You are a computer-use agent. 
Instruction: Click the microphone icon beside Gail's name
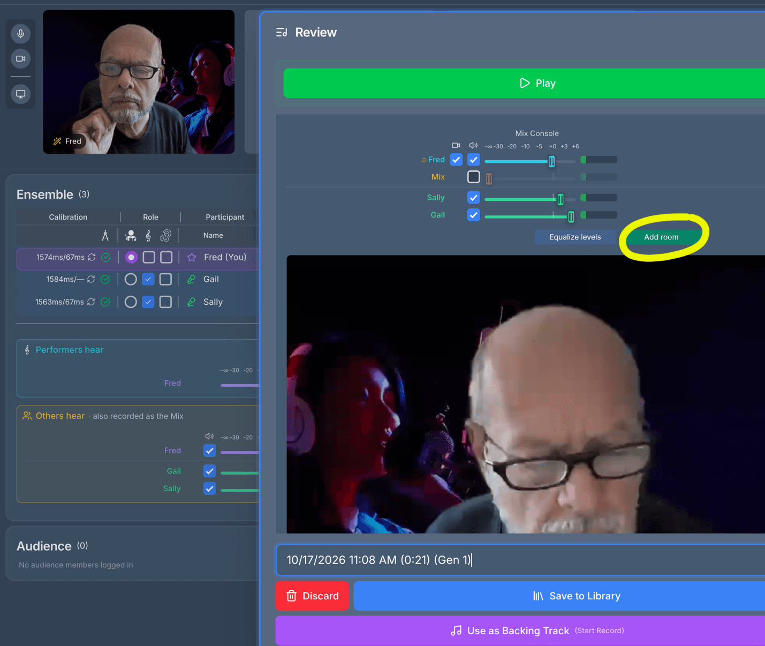coord(191,279)
